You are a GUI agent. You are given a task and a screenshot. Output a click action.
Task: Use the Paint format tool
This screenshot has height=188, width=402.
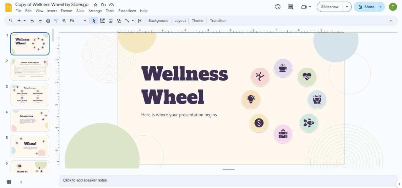click(x=56, y=20)
